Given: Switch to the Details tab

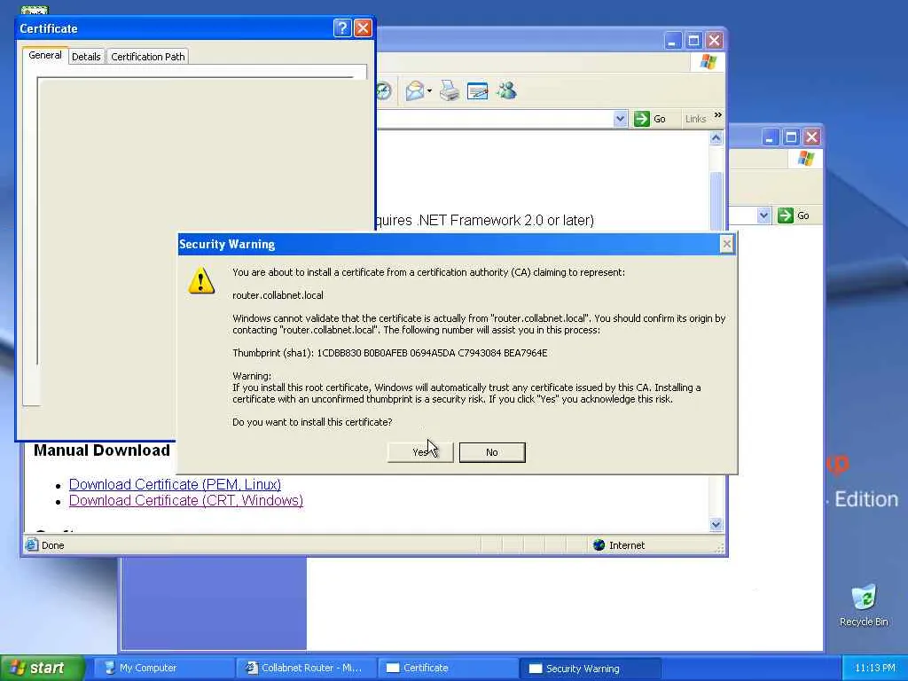Looking at the screenshot, I should point(86,57).
